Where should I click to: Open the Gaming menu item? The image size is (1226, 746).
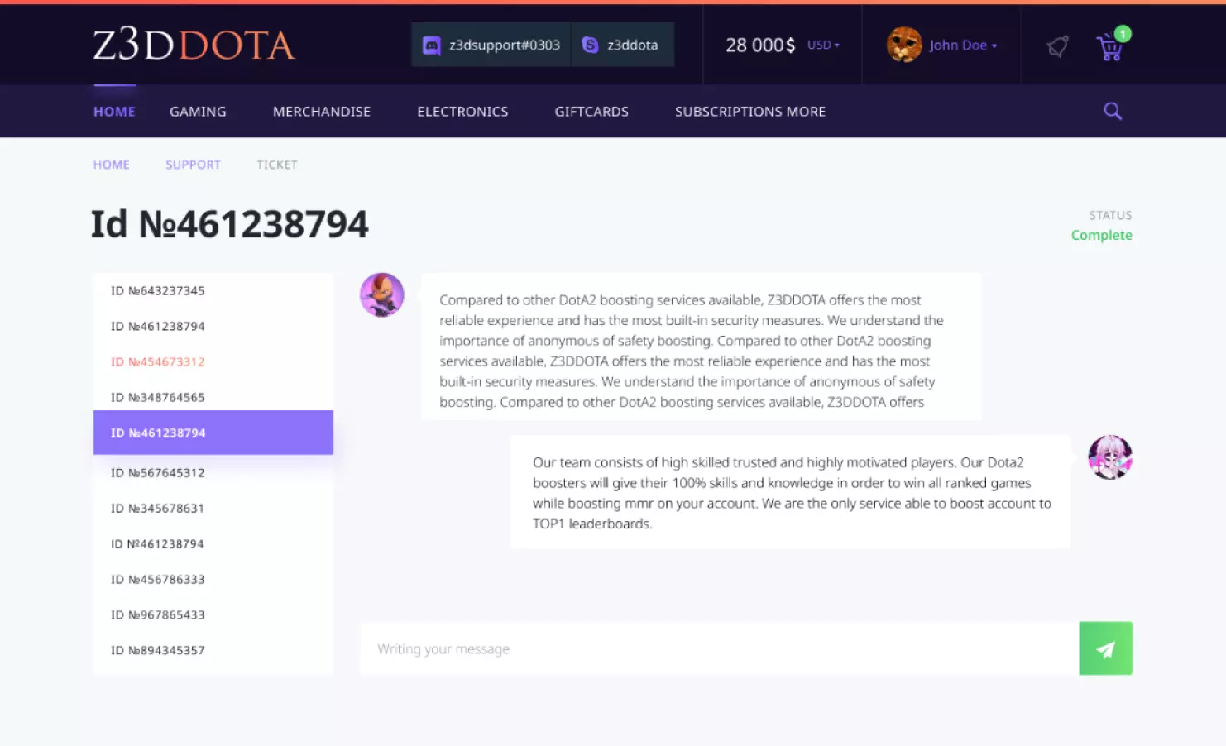[198, 112]
